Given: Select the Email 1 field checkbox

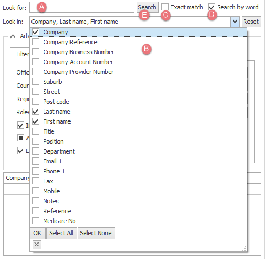Looking at the screenshot, I should [35, 161].
